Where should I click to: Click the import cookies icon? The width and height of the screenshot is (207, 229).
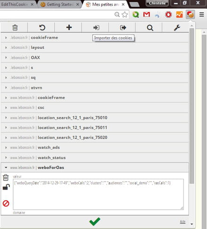point(96,28)
